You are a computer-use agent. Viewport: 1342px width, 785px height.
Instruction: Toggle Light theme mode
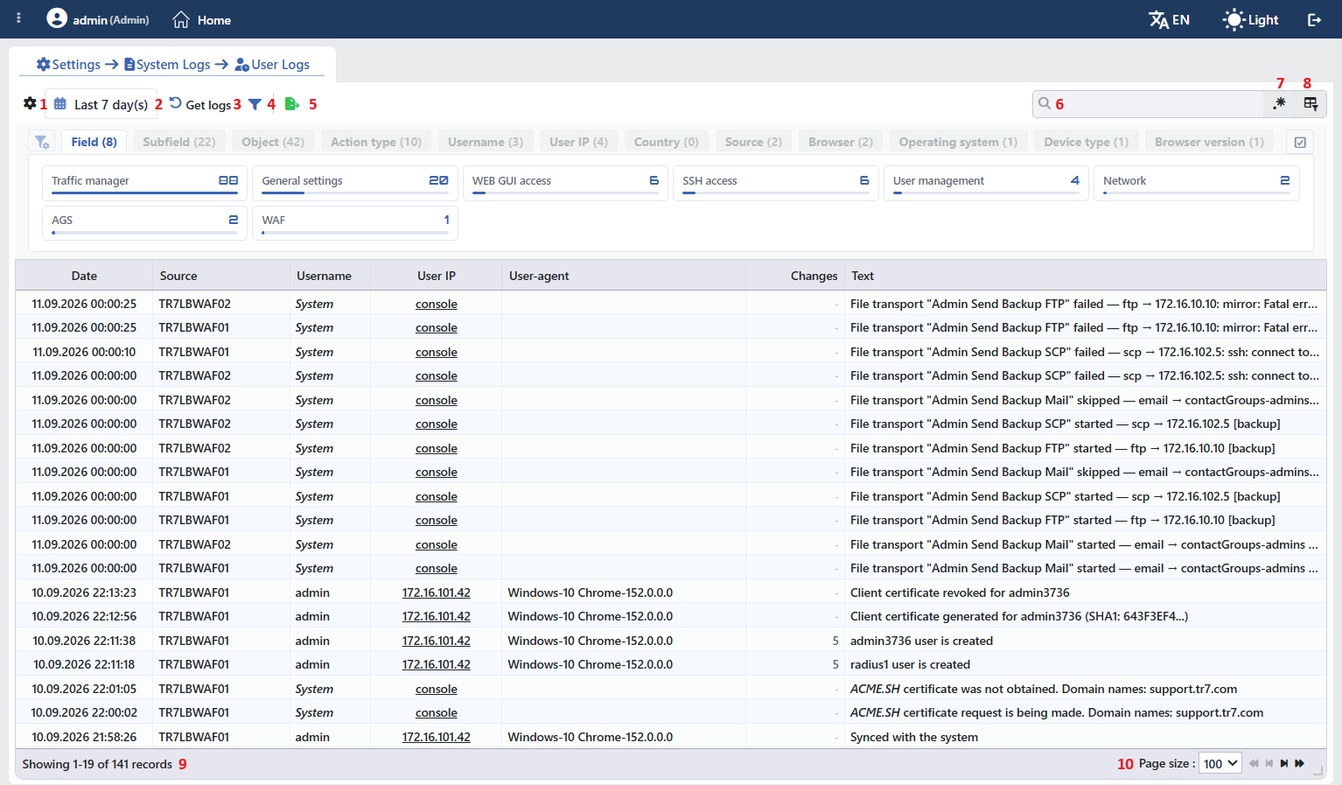click(x=1250, y=19)
